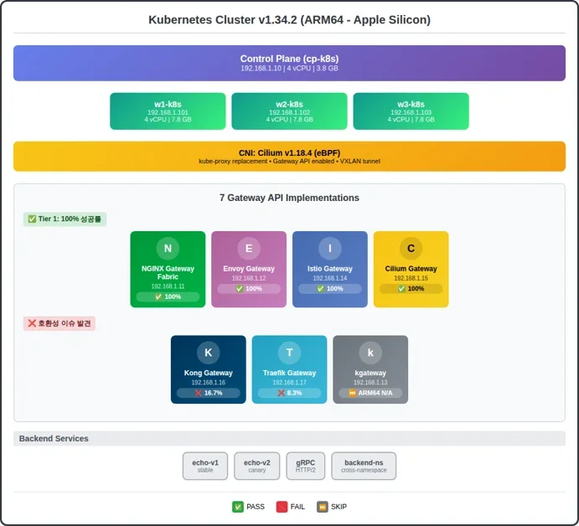The height and width of the screenshot is (526, 579).
Task: Click the Backend Services section header
Action: [x=290, y=439]
